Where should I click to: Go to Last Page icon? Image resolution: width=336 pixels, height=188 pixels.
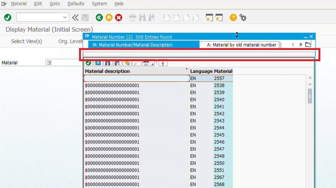click(195, 18)
